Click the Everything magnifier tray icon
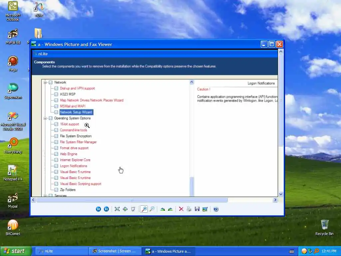The height and width of the screenshot is (256, 341). [x=317, y=251]
